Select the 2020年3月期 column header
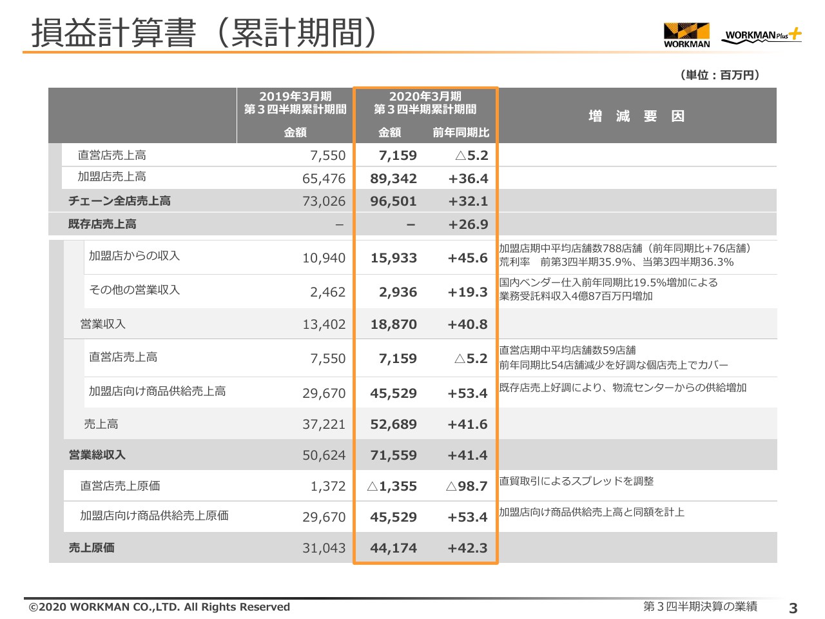The width and height of the screenshot is (825, 619). (425, 103)
